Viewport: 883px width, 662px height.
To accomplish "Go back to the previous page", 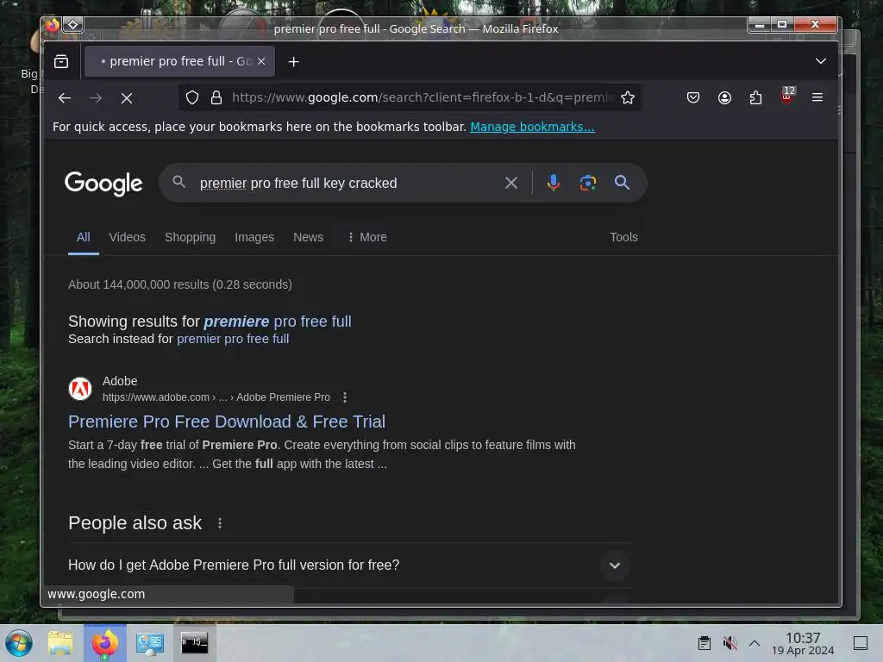I will [64, 98].
